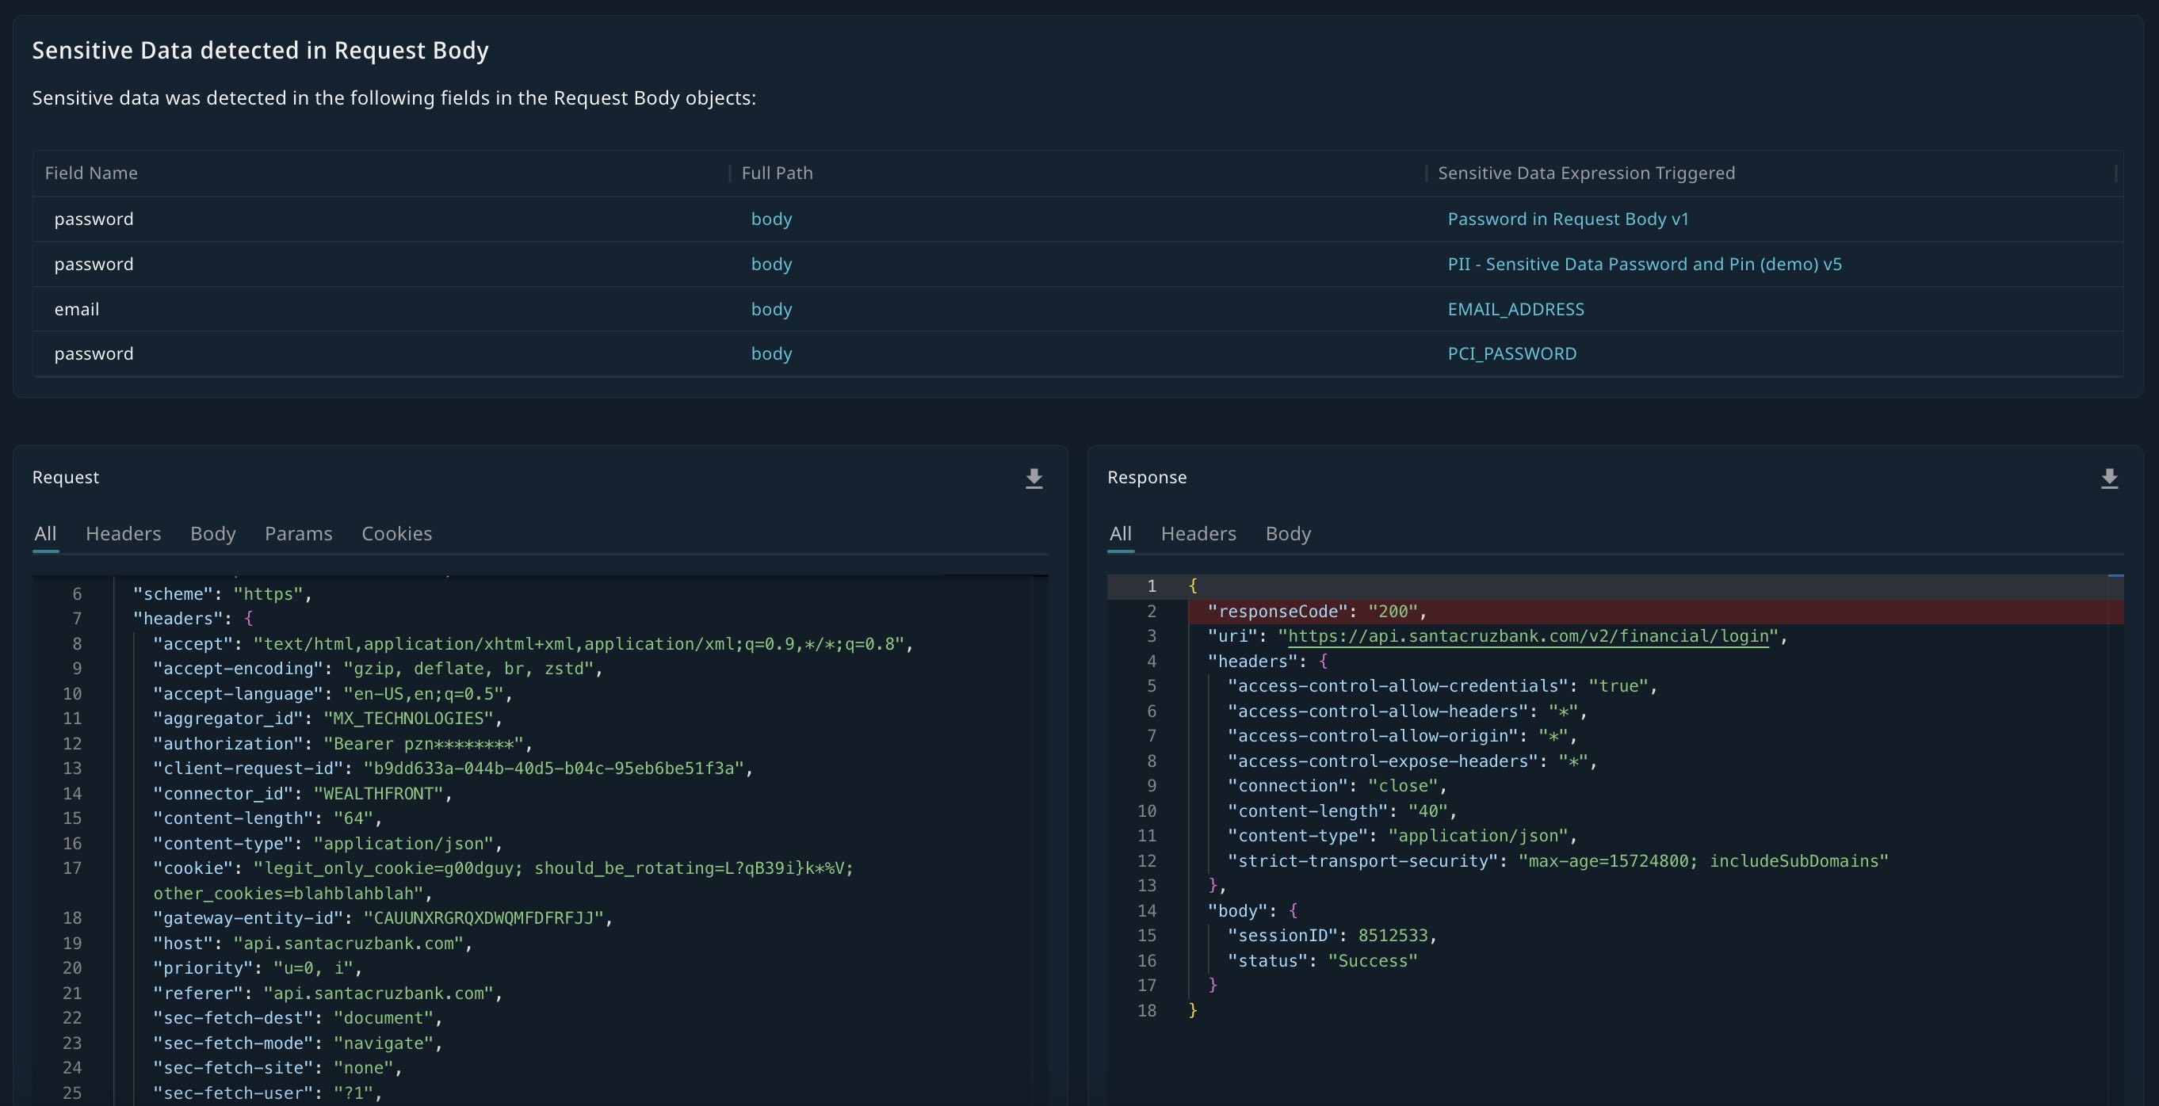Click the Request "headers" opening brace line

(193, 618)
